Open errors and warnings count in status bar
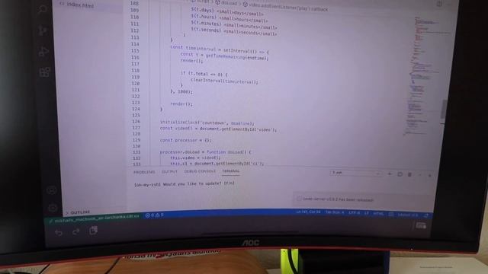Screen dimensions: 488x274 tap(154, 215)
